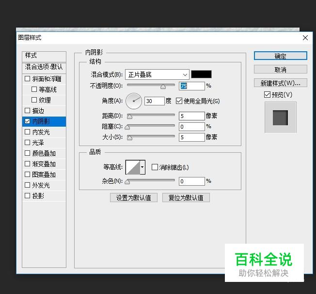Open the 混合模式 正片叠底 dropdown
This screenshot has height=294, width=316.
coord(157,75)
